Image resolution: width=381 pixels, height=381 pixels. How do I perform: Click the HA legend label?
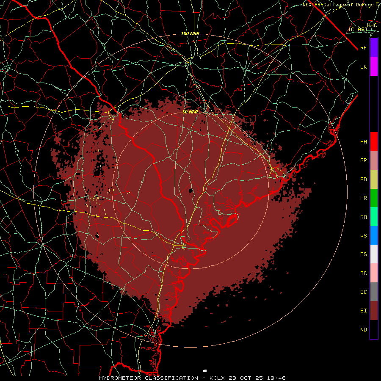(x=364, y=141)
